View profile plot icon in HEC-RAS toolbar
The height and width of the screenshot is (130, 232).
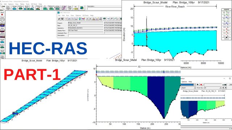coord(112,19)
